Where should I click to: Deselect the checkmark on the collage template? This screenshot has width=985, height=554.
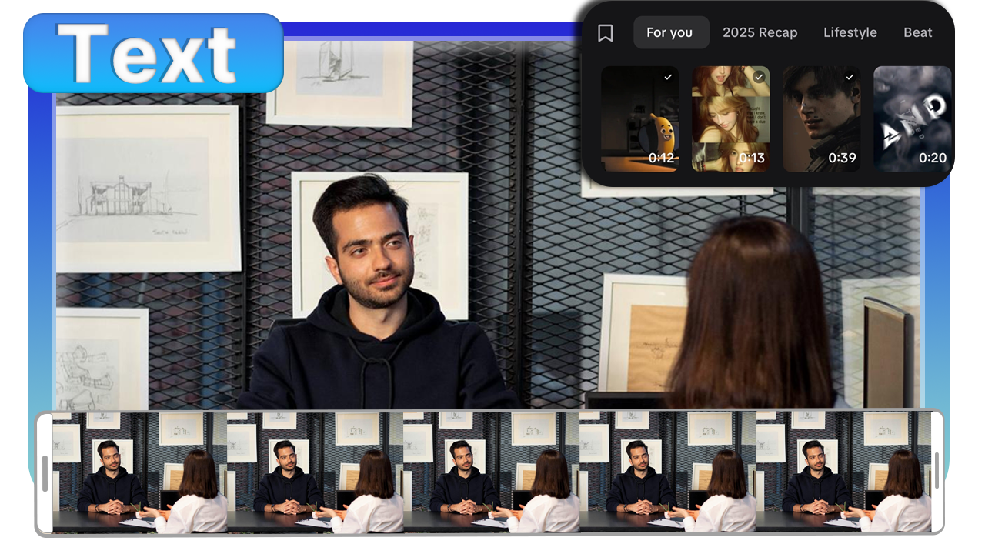(758, 77)
